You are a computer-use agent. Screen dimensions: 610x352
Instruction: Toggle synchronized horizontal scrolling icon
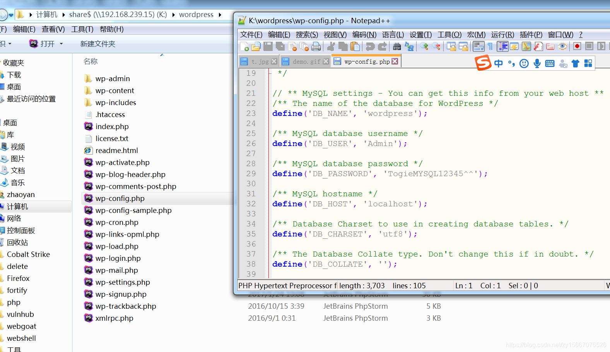pos(463,47)
